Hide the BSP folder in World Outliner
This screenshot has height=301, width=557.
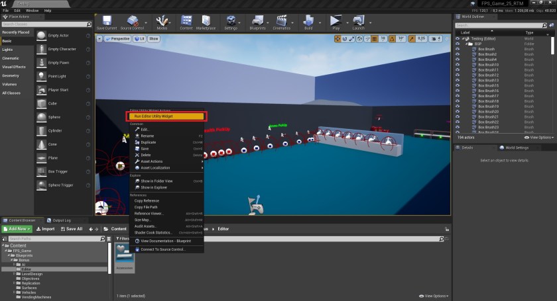click(x=458, y=44)
